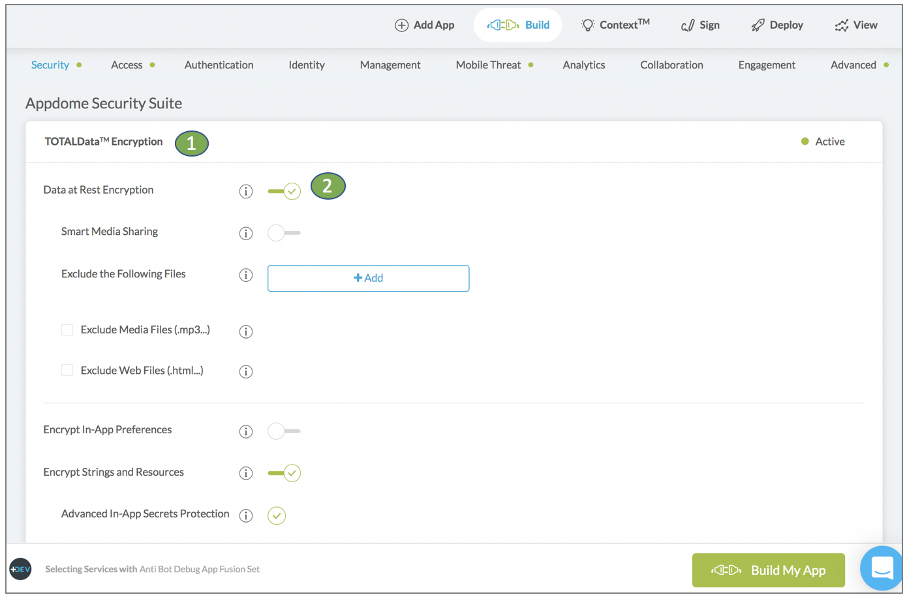This screenshot has width=907, height=599.
Task: Check Exclude Media Files (.mp3...) checkbox
Action: click(67, 330)
